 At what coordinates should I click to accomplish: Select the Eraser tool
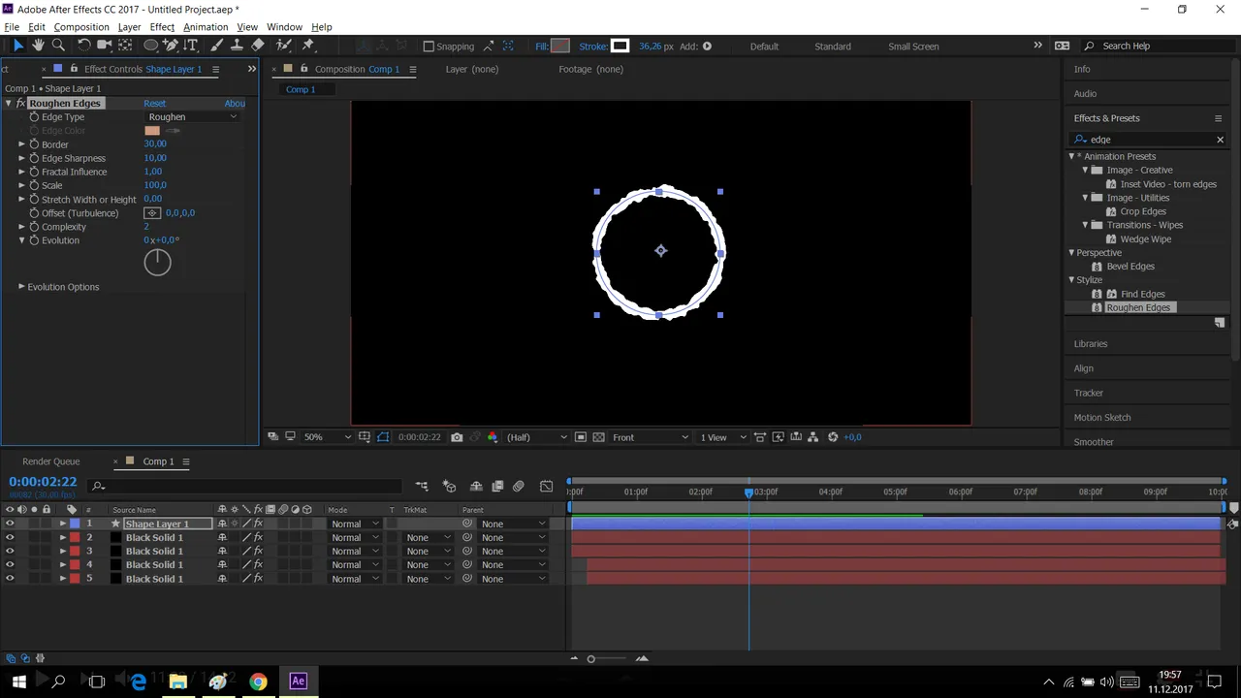coord(258,46)
